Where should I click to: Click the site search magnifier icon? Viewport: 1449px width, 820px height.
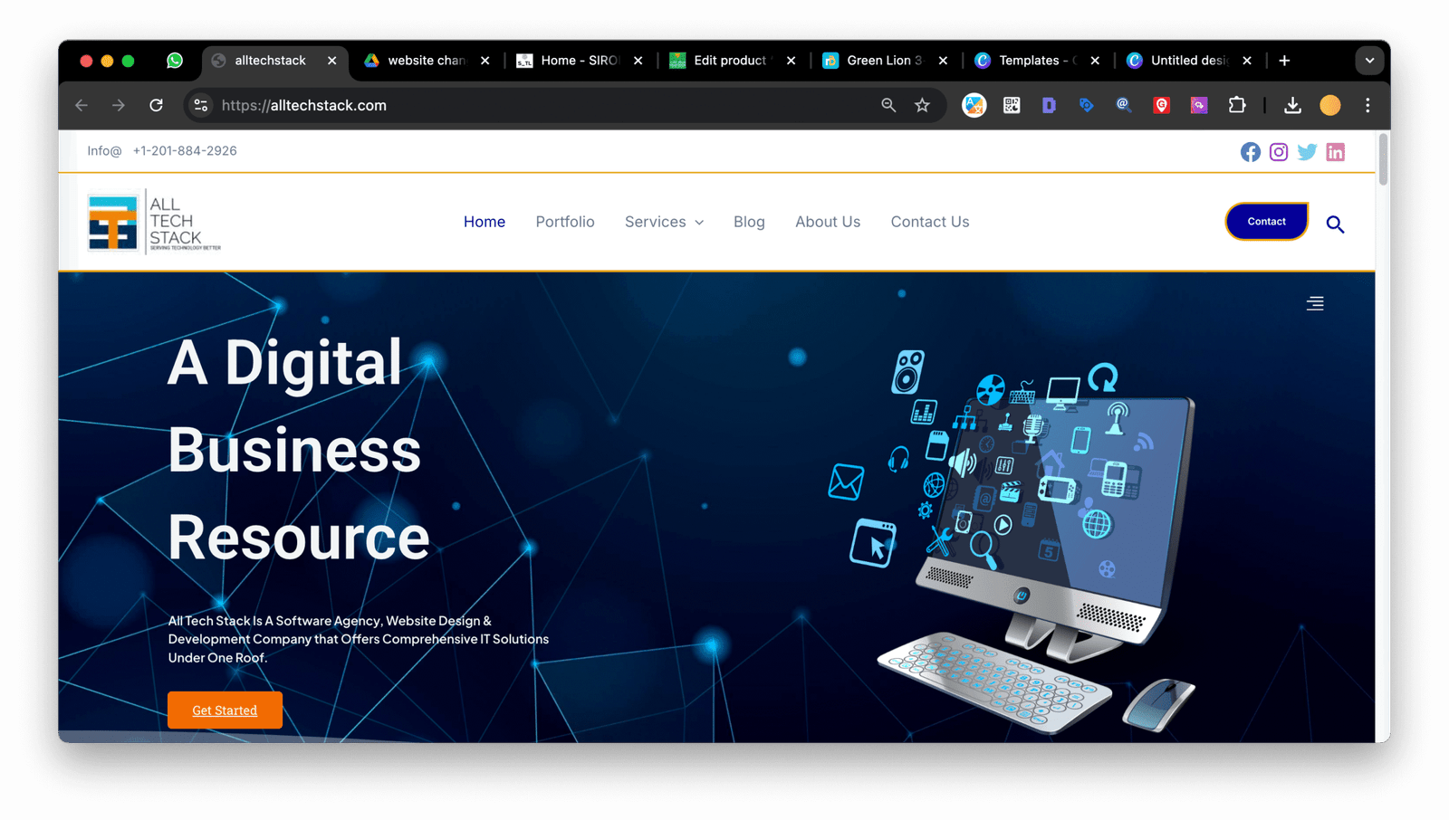pos(1335,224)
